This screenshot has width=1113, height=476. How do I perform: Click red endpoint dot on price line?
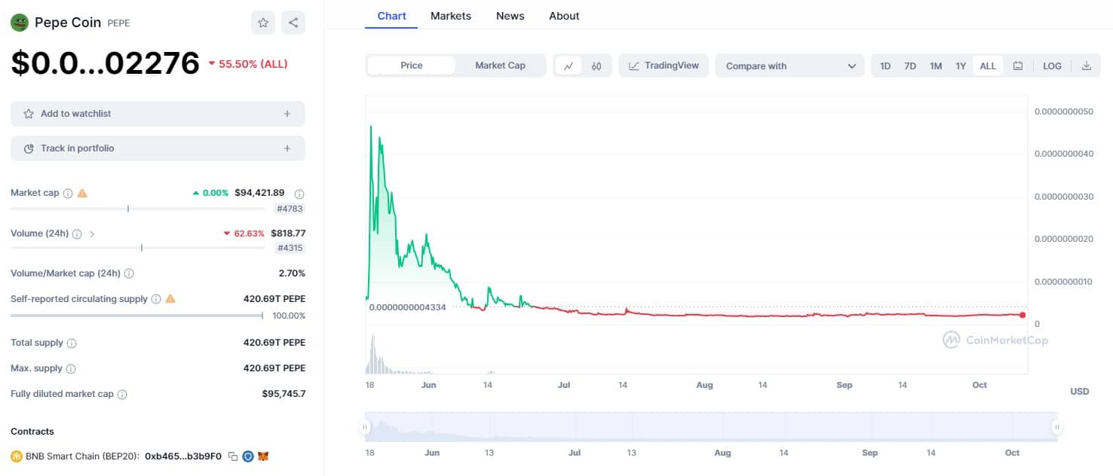point(1023,315)
